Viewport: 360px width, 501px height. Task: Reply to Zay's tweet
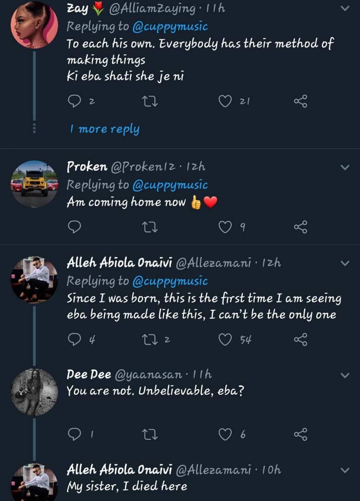(74, 101)
